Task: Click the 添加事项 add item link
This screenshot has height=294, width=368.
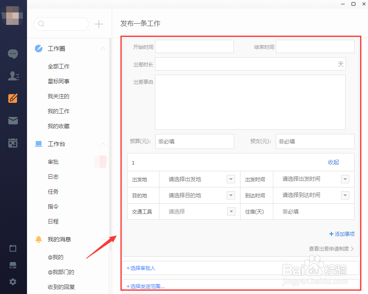Action: pyautogui.click(x=341, y=234)
